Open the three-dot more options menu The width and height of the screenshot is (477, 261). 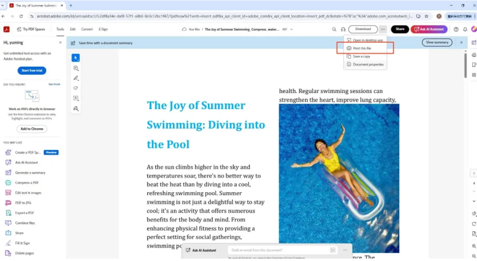pyautogui.click(x=383, y=29)
